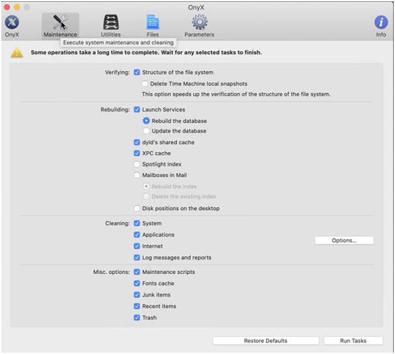Select Update the database radio button

pyautogui.click(x=146, y=131)
